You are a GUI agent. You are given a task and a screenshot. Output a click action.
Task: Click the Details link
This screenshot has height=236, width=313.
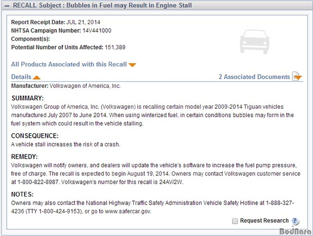[21, 77]
